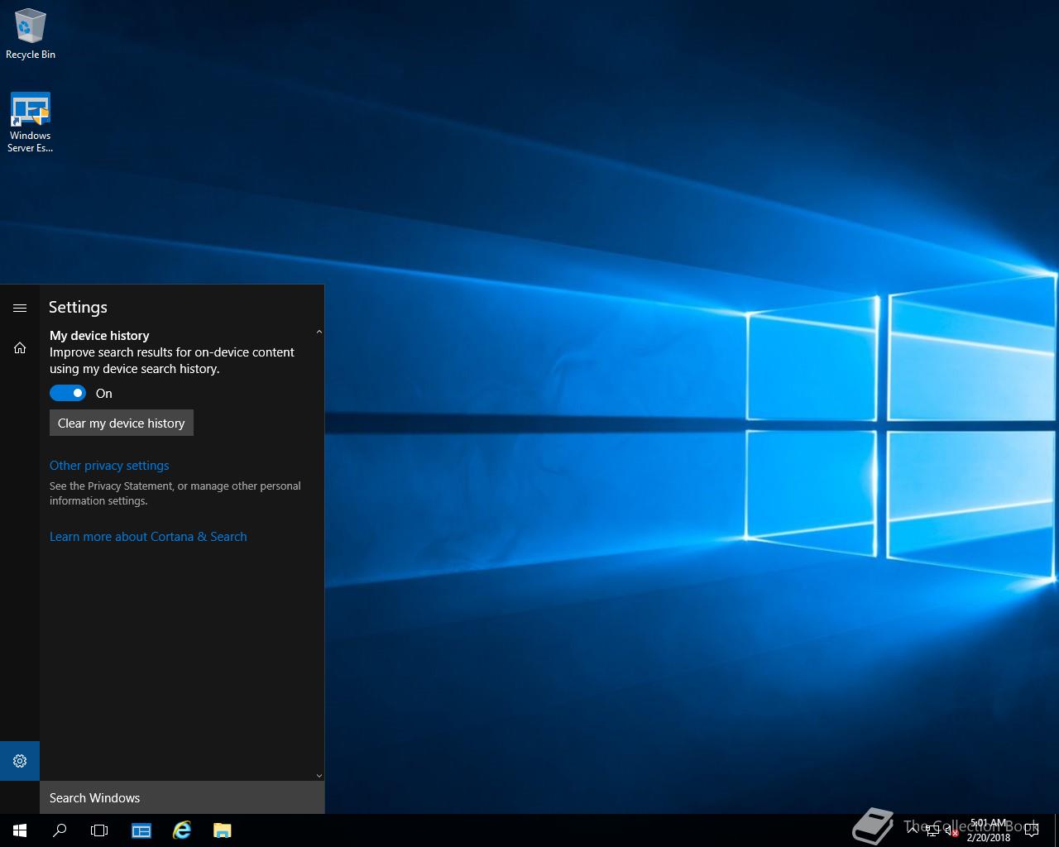Select Windows Server Essentials desktop shortcut
Viewport: 1059px width, 847px height.
31,122
